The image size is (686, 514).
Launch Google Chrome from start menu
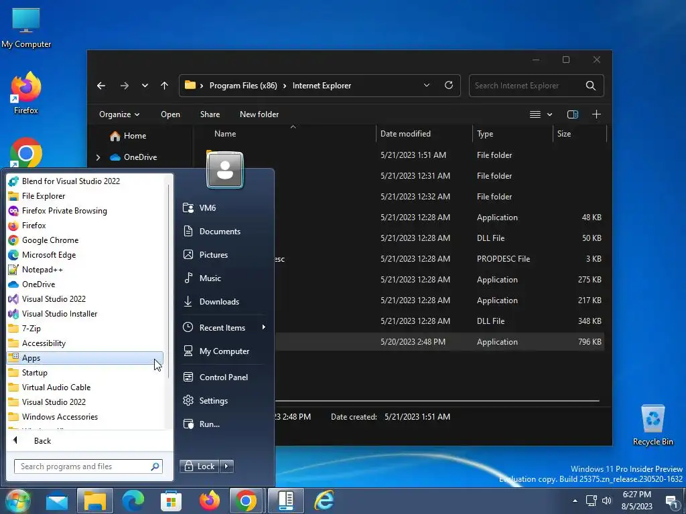tap(50, 240)
